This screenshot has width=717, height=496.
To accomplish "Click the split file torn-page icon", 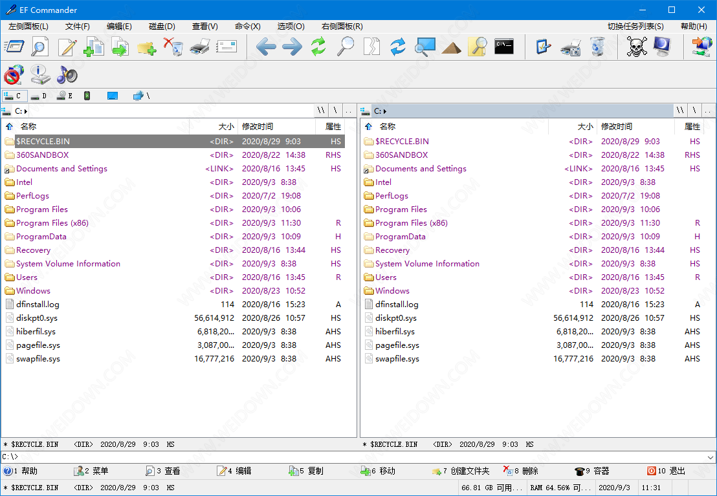I will click(371, 47).
